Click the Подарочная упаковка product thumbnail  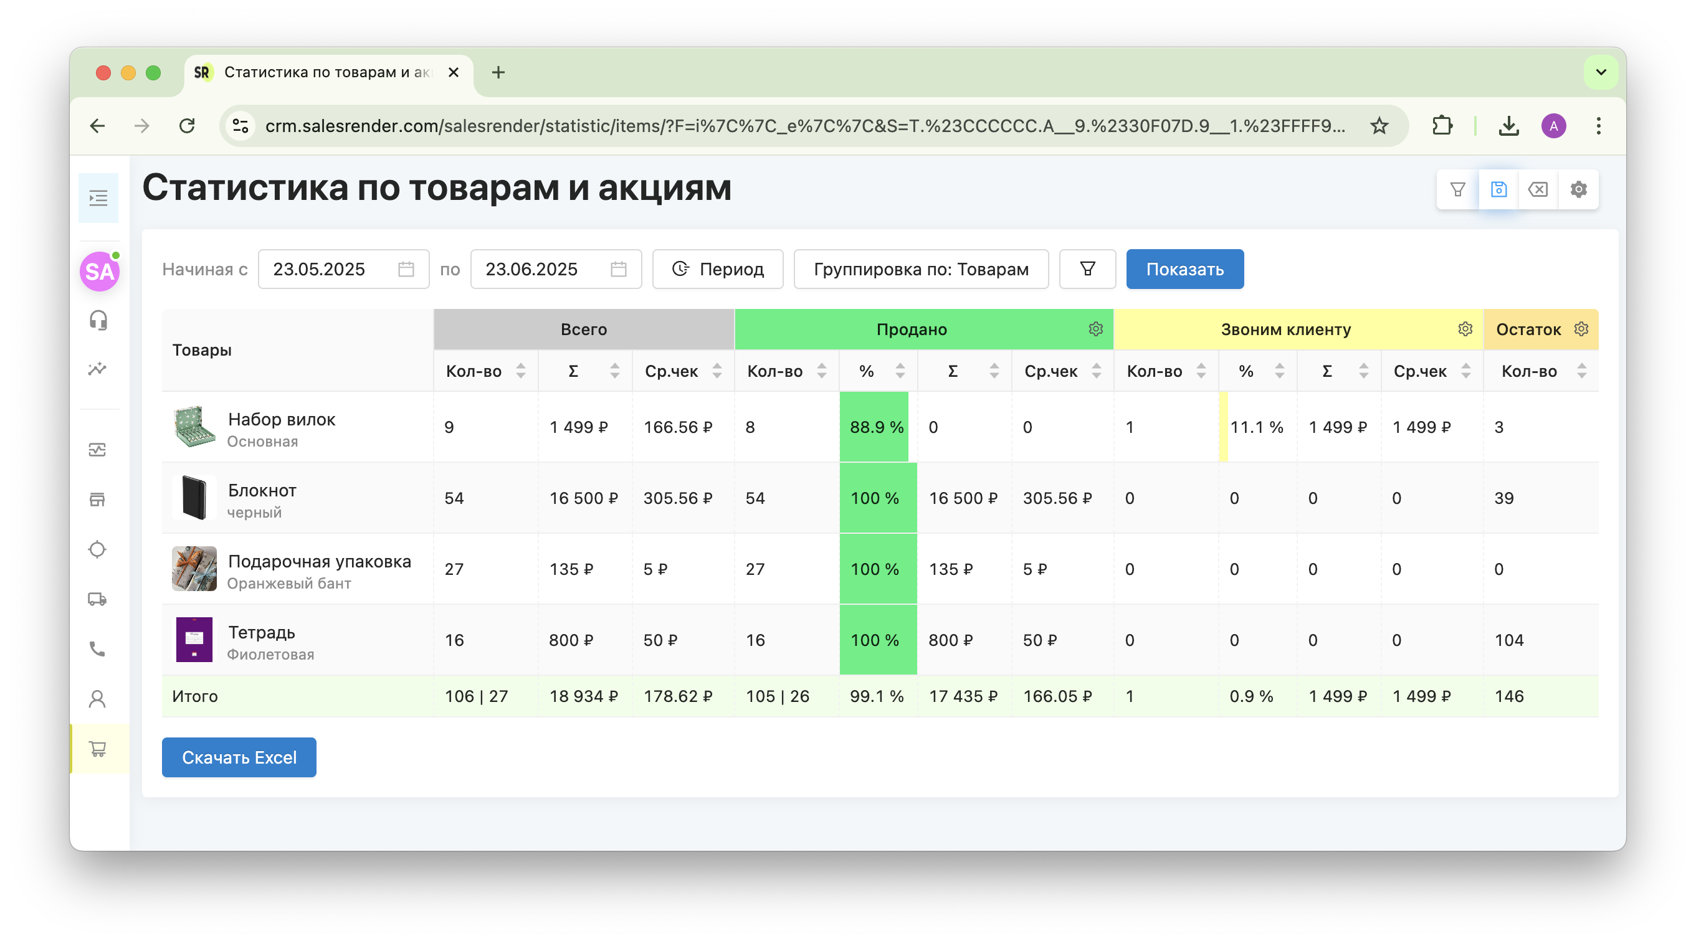tap(194, 569)
